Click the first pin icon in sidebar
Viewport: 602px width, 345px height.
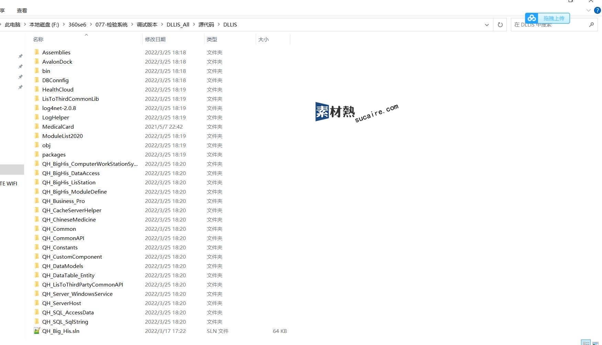(x=20, y=56)
